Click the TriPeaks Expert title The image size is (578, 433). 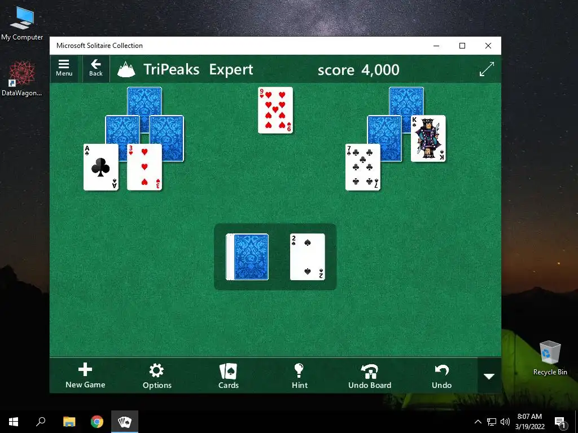[x=198, y=69]
